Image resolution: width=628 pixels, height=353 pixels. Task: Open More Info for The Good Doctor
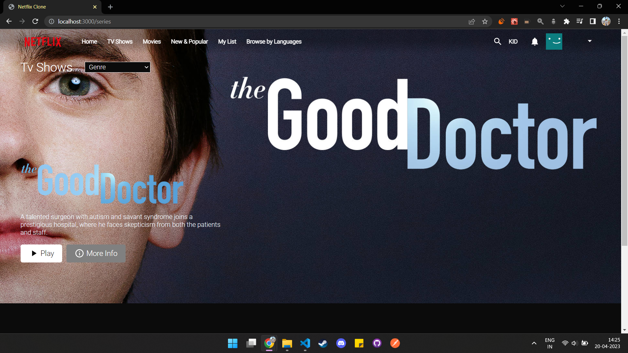click(x=96, y=253)
